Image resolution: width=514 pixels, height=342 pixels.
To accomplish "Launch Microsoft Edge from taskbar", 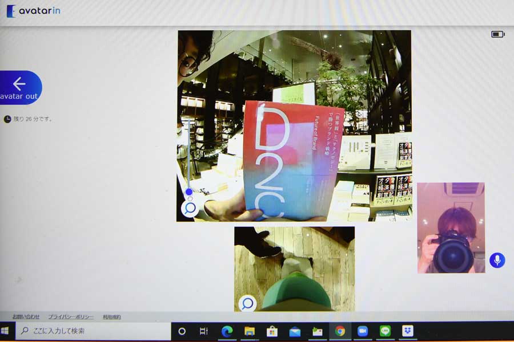I will [227, 332].
